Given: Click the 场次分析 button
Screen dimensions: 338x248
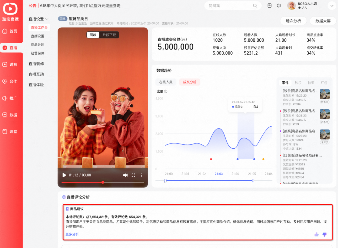Looking at the screenshot, I should (293, 21).
